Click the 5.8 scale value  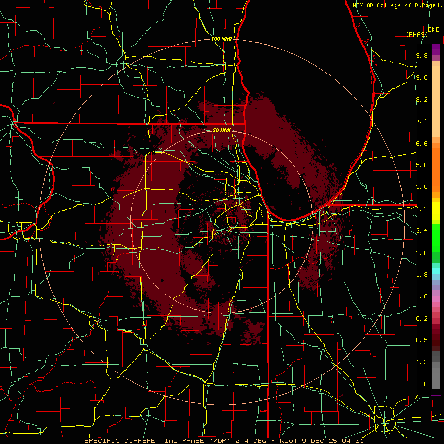point(422,165)
